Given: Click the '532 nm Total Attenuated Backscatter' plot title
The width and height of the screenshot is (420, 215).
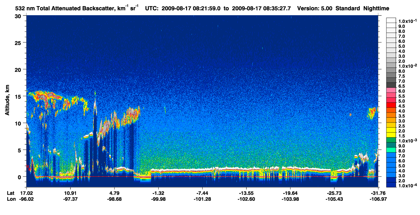Looking at the screenshot, I should 77,8.
